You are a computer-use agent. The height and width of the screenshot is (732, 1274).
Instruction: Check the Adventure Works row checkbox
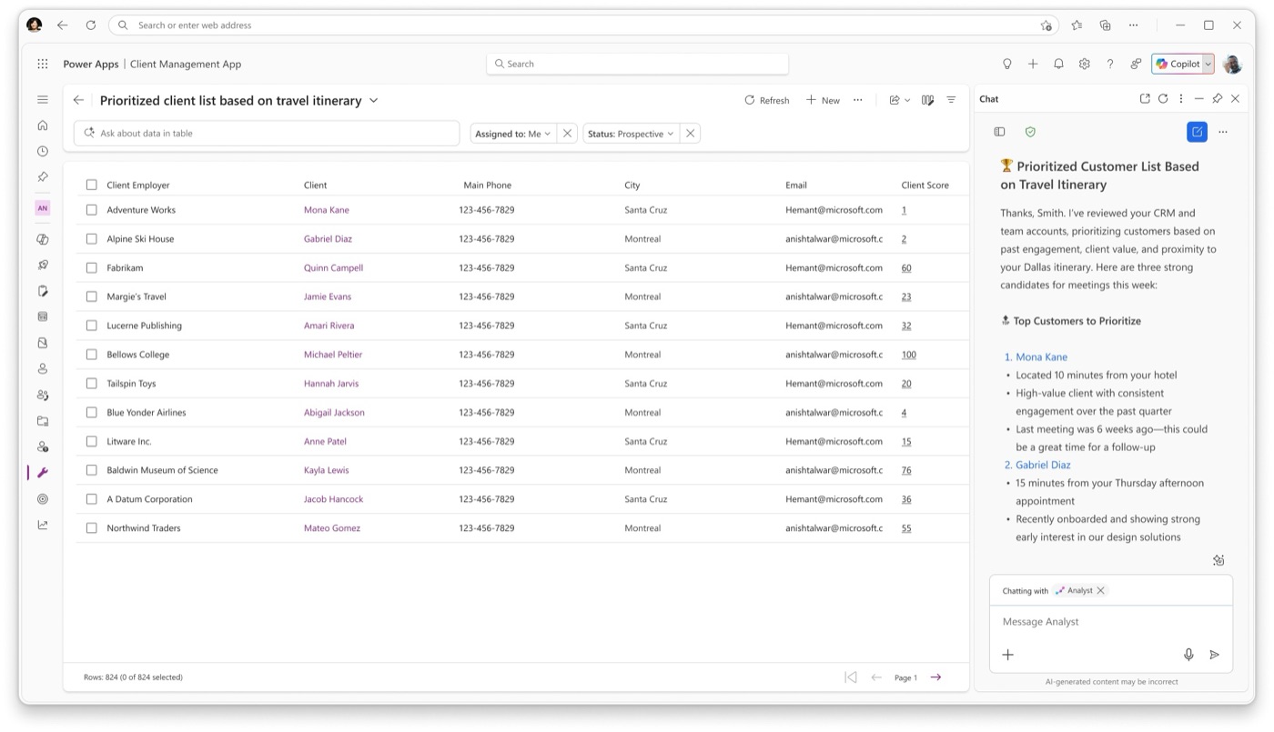point(91,210)
